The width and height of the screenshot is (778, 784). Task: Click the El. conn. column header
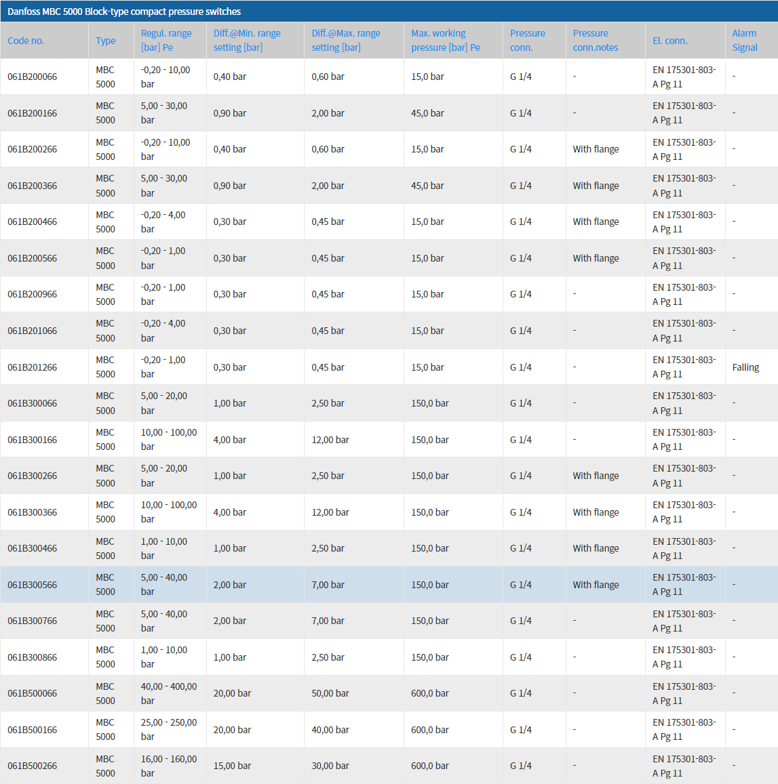click(x=670, y=41)
